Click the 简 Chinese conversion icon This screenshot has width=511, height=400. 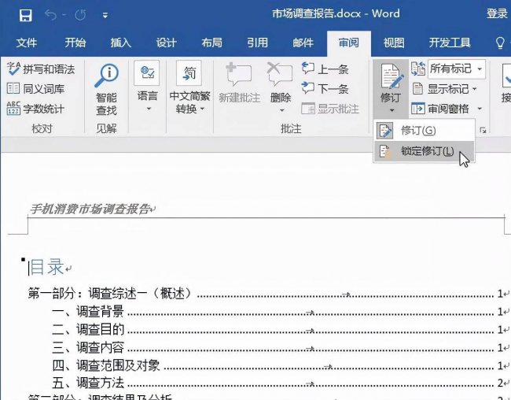189,73
